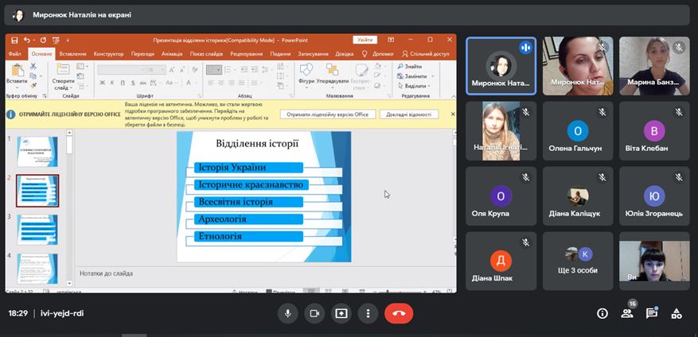Select slide 3 thumbnail in the panel
Screen dimensions: 698x337
click(x=37, y=227)
